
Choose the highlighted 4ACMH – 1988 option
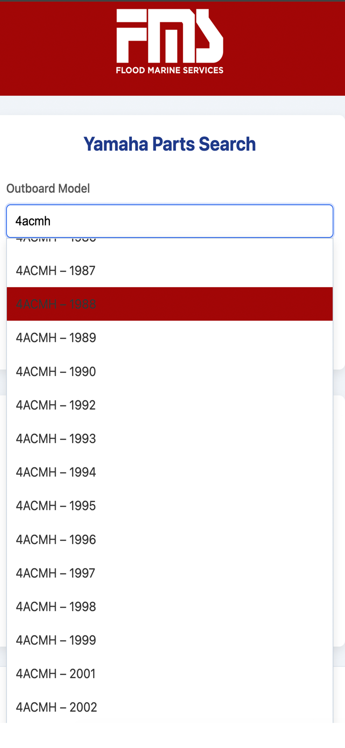(x=170, y=304)
